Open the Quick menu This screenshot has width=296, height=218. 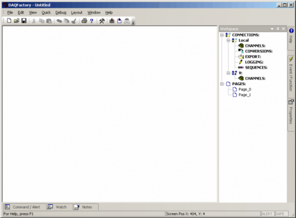46,13
